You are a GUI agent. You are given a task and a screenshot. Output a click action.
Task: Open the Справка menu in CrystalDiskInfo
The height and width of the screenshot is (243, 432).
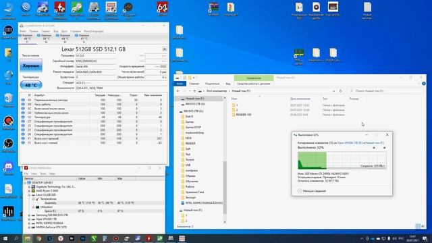pyautogui.click(x=76, y=31)
